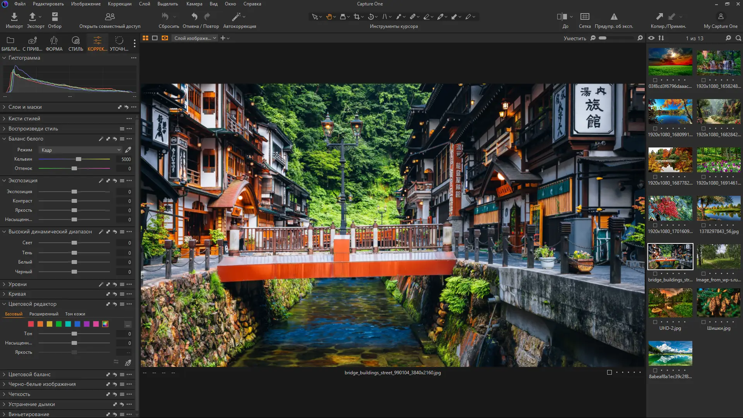Select the green color swatch in color editor
Viewport: 743px width, 418px height.
tap(59, 324)
